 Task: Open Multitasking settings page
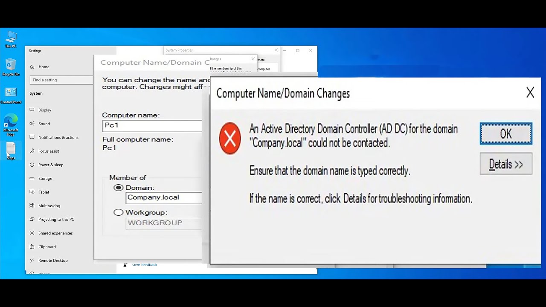(49, 206)
